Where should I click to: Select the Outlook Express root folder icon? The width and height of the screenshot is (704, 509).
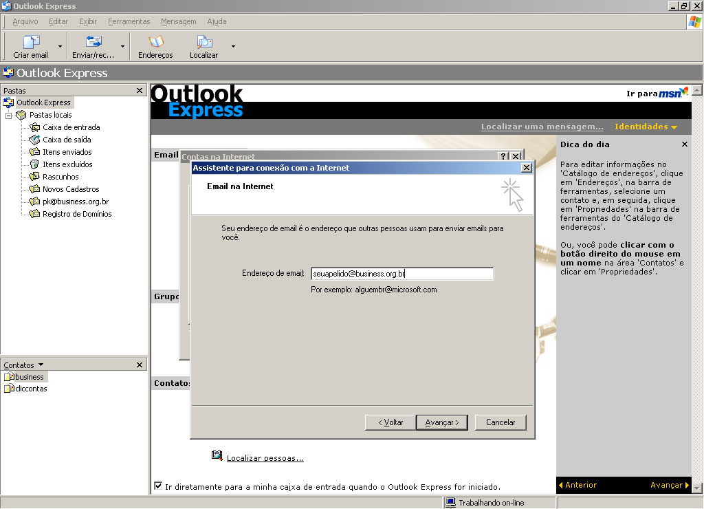8,102
